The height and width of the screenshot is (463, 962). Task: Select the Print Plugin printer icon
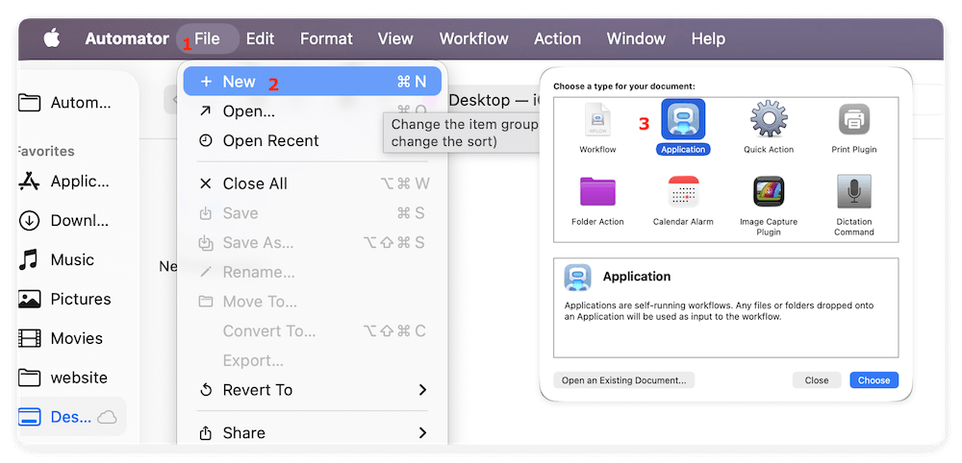coord(854,119)
